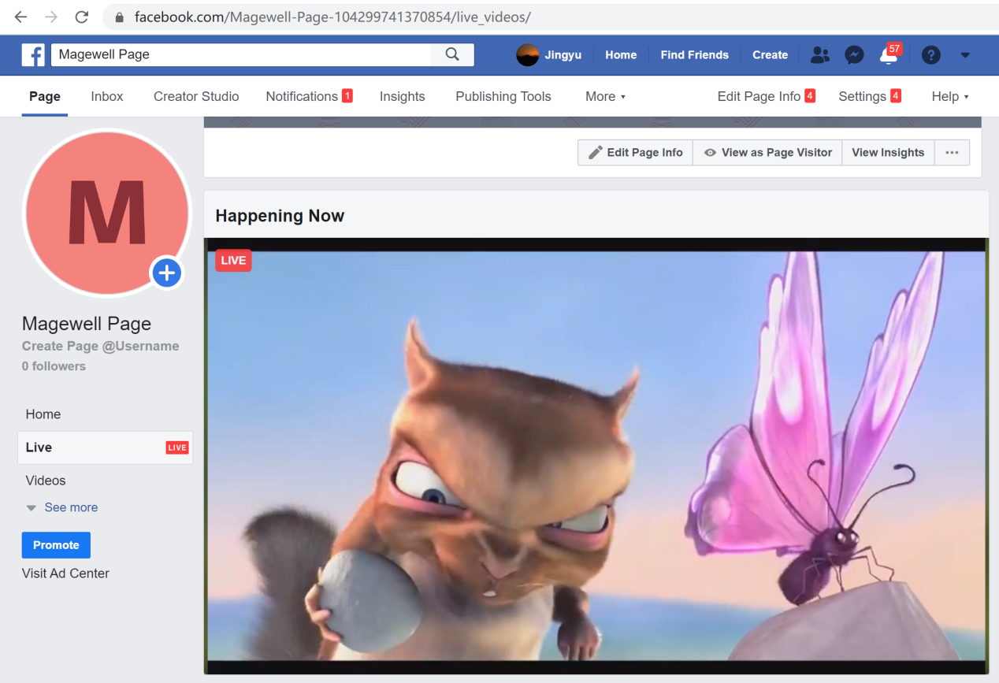Click the 0 followers text
Viewport: 999px width, 683px height.
coord(54,366)
